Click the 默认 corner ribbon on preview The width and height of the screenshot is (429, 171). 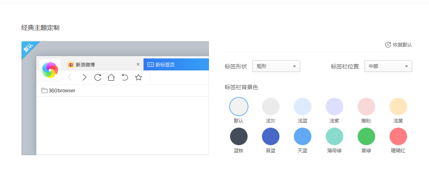pos(28,48)
